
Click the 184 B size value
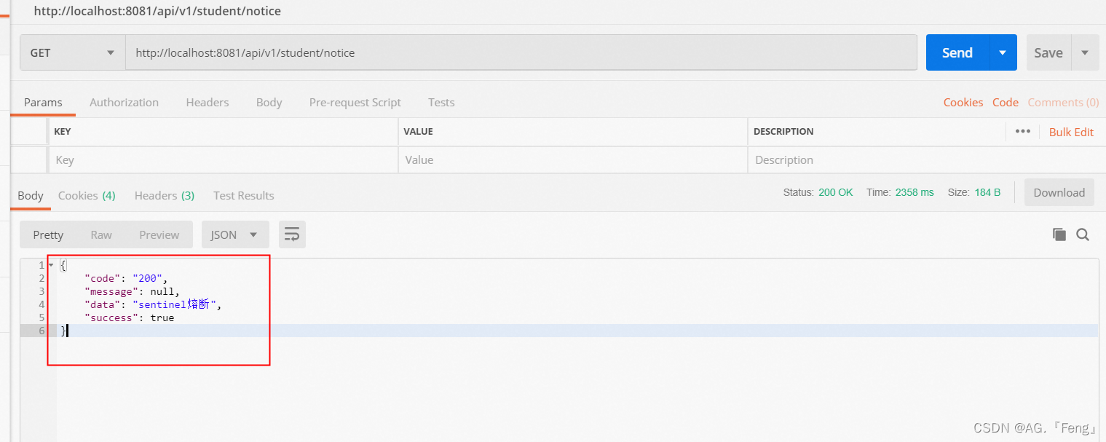click(988, 193)
